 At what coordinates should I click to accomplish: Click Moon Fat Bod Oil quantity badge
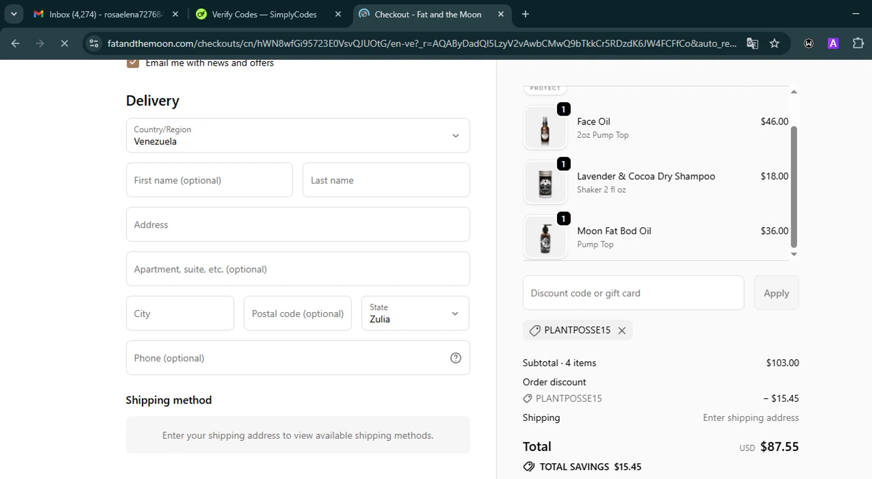pyautogui.click(x=563, y=219)
